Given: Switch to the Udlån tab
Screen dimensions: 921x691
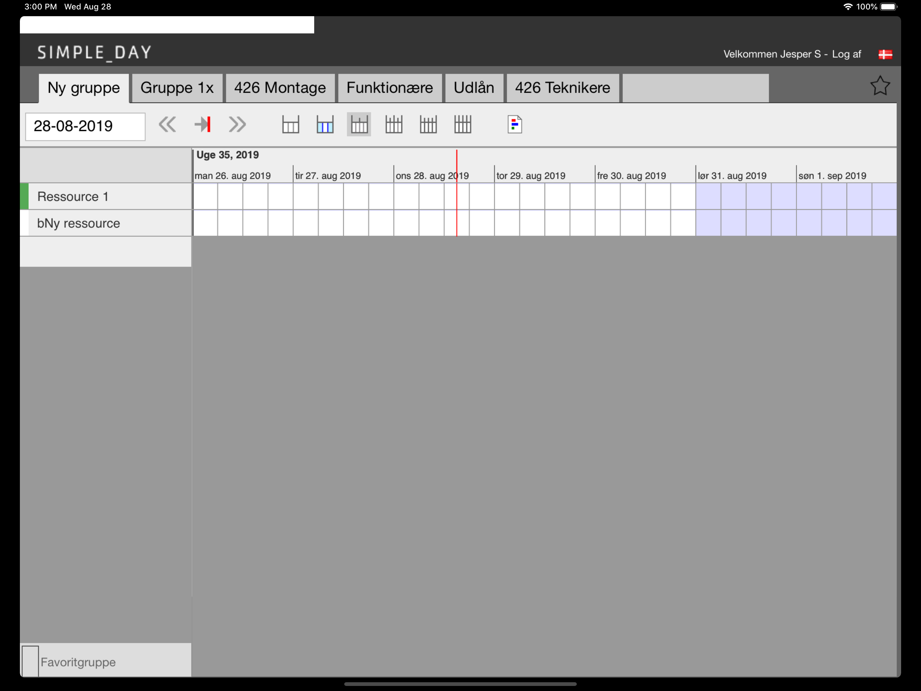Looking at the screenshot, I should coord(474,88).
